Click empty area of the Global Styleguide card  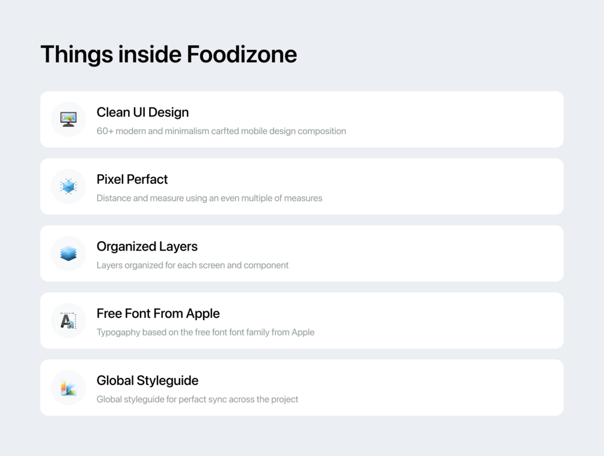pyautogui.click(x=457, y=388)
